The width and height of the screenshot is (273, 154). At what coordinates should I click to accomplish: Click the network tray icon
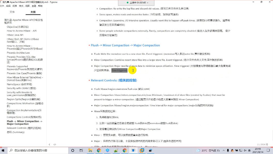(x=241, y=151)
